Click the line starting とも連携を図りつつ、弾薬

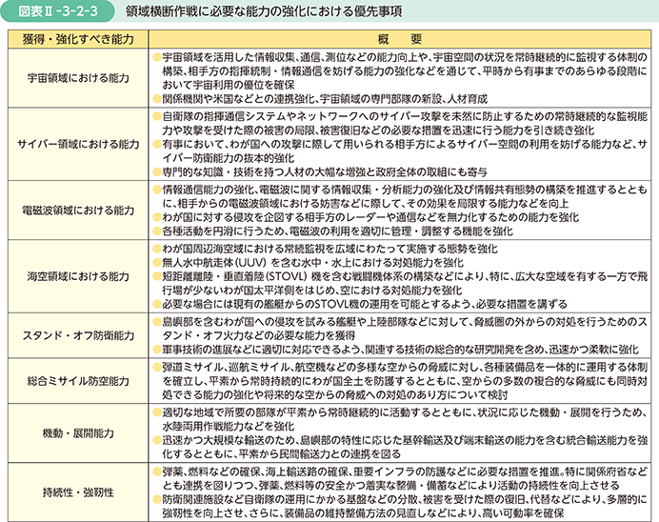390,486
